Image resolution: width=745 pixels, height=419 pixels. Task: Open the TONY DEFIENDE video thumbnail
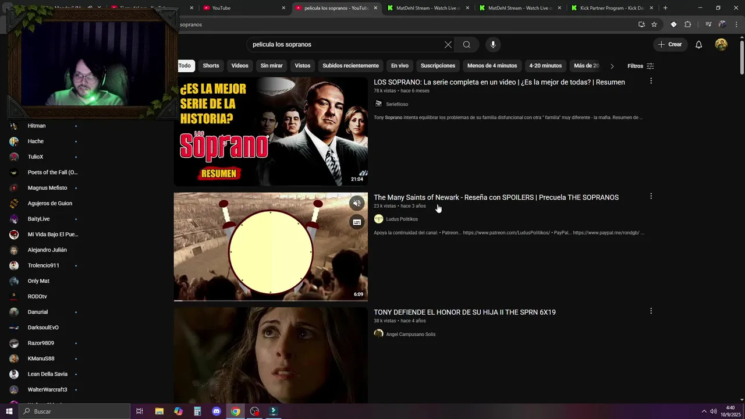point(271,355)
